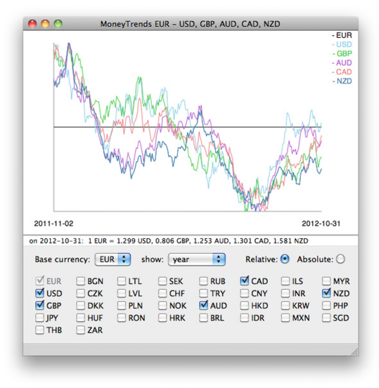This screenshot has width=379, height=388.
Task: Select the Relative radio button
Action: [285, 259]
